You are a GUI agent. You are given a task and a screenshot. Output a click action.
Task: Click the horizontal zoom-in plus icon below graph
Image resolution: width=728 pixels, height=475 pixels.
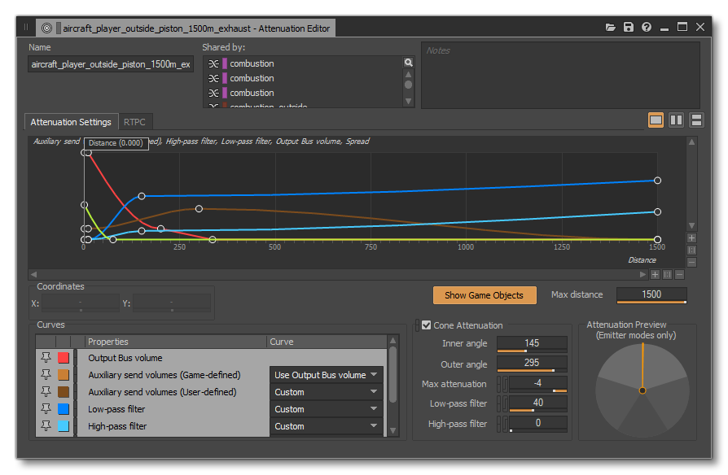pos(655,275)
